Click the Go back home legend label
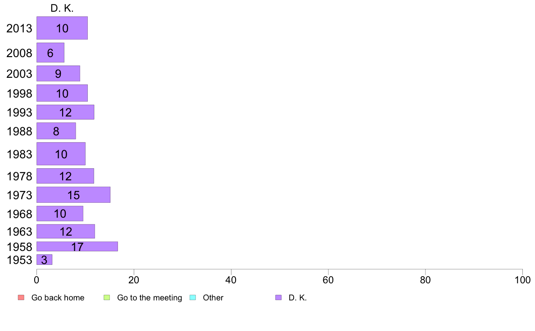This screenshot has height=331, width=535. [x=58, y=298]
